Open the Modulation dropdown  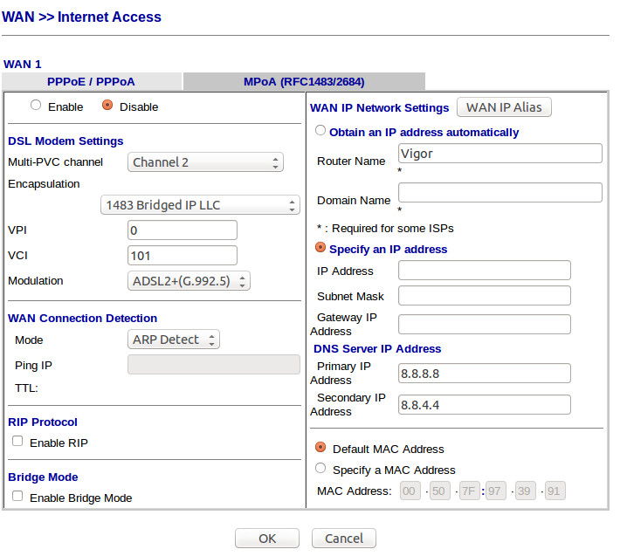189,281
